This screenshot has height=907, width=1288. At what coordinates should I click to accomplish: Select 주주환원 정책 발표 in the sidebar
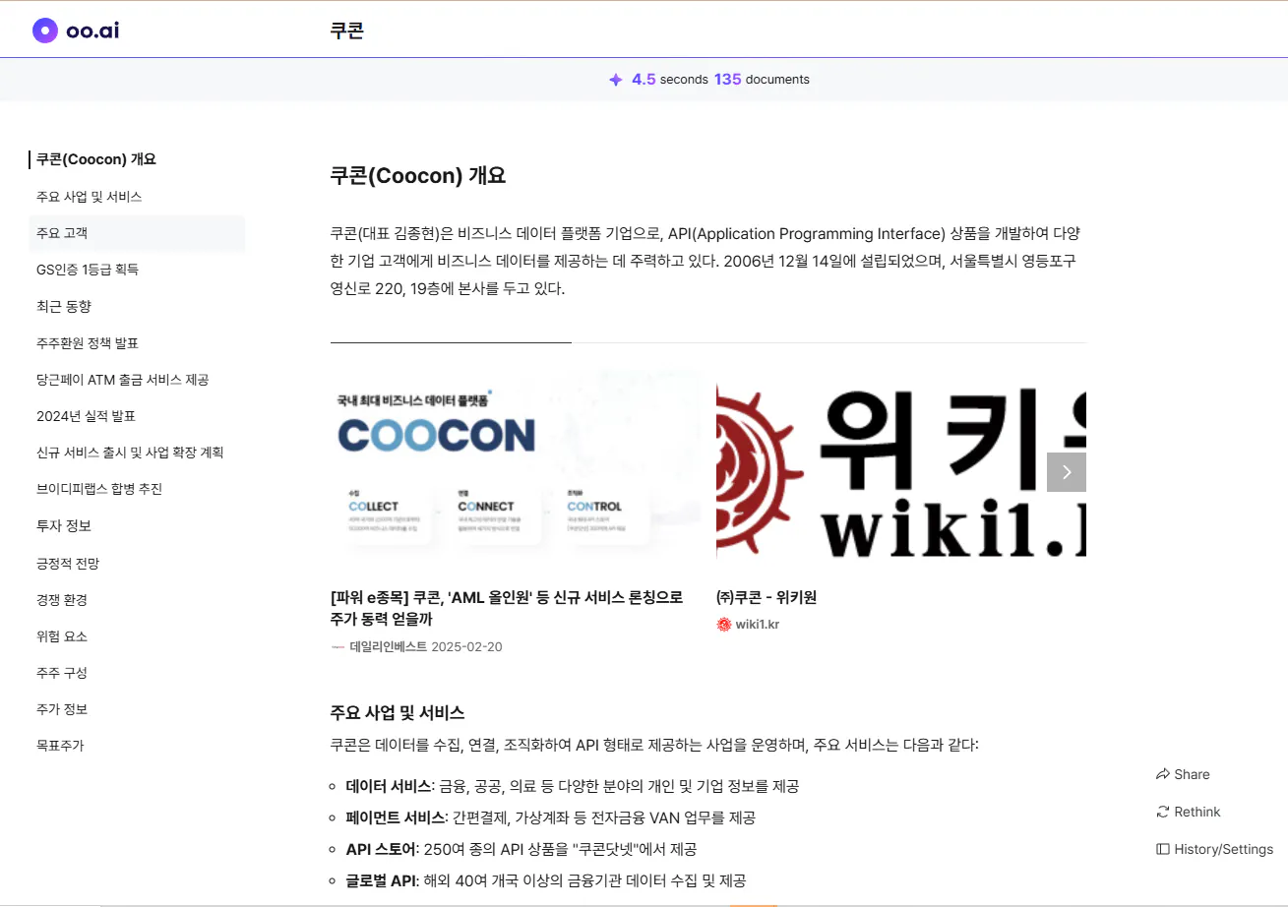tap(88, 343)
